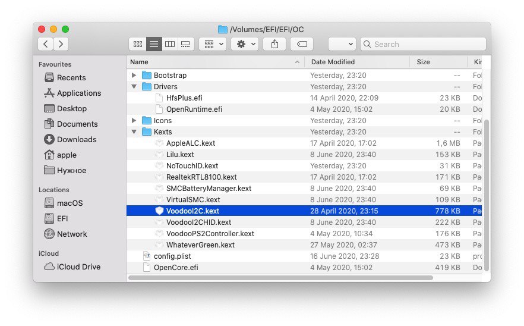Open the blank path dropdown beside Search

click(x=342, y=44)
